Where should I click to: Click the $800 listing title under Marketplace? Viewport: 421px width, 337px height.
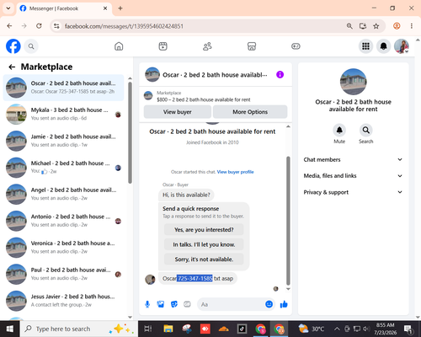pyautogui.click(x=204, y=99)
